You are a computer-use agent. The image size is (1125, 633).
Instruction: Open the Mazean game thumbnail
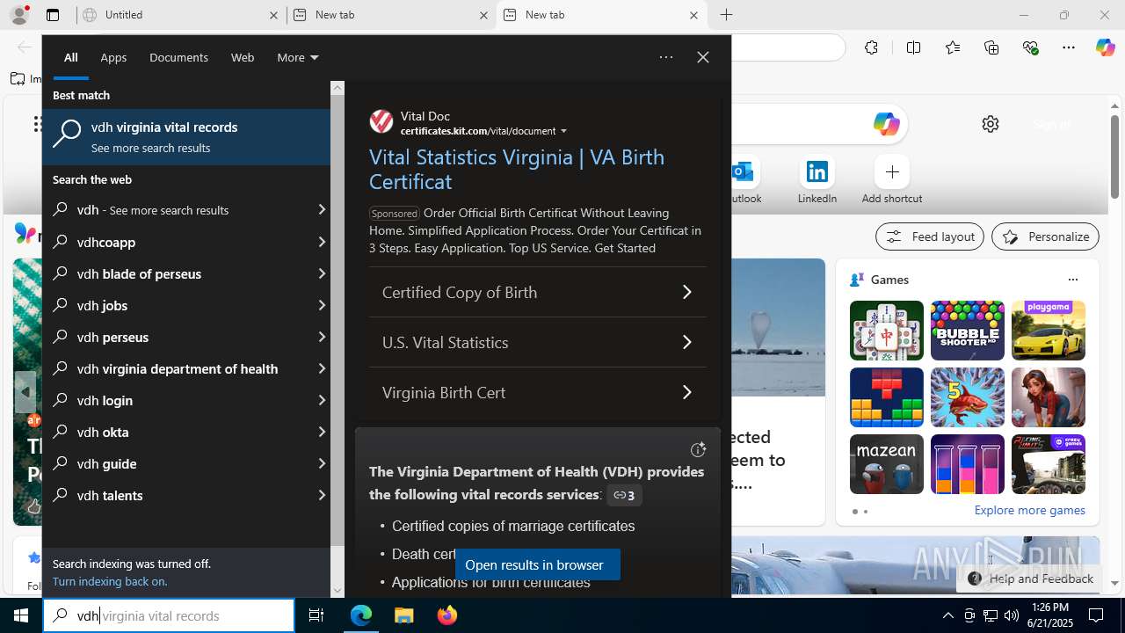(887, 464)
